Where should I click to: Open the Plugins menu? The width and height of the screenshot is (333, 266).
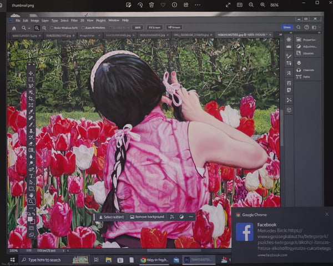(100, 21)
